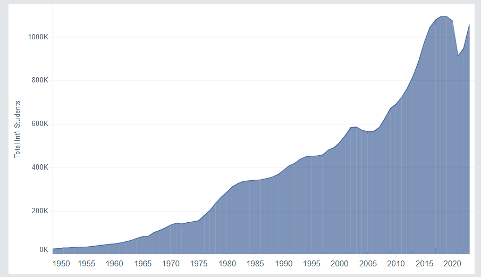Viewport: 481px width, 277px height.
Task: Click the "Total Int'l Students" axis title
Action: pyautogui.click(x=18, y=129)
